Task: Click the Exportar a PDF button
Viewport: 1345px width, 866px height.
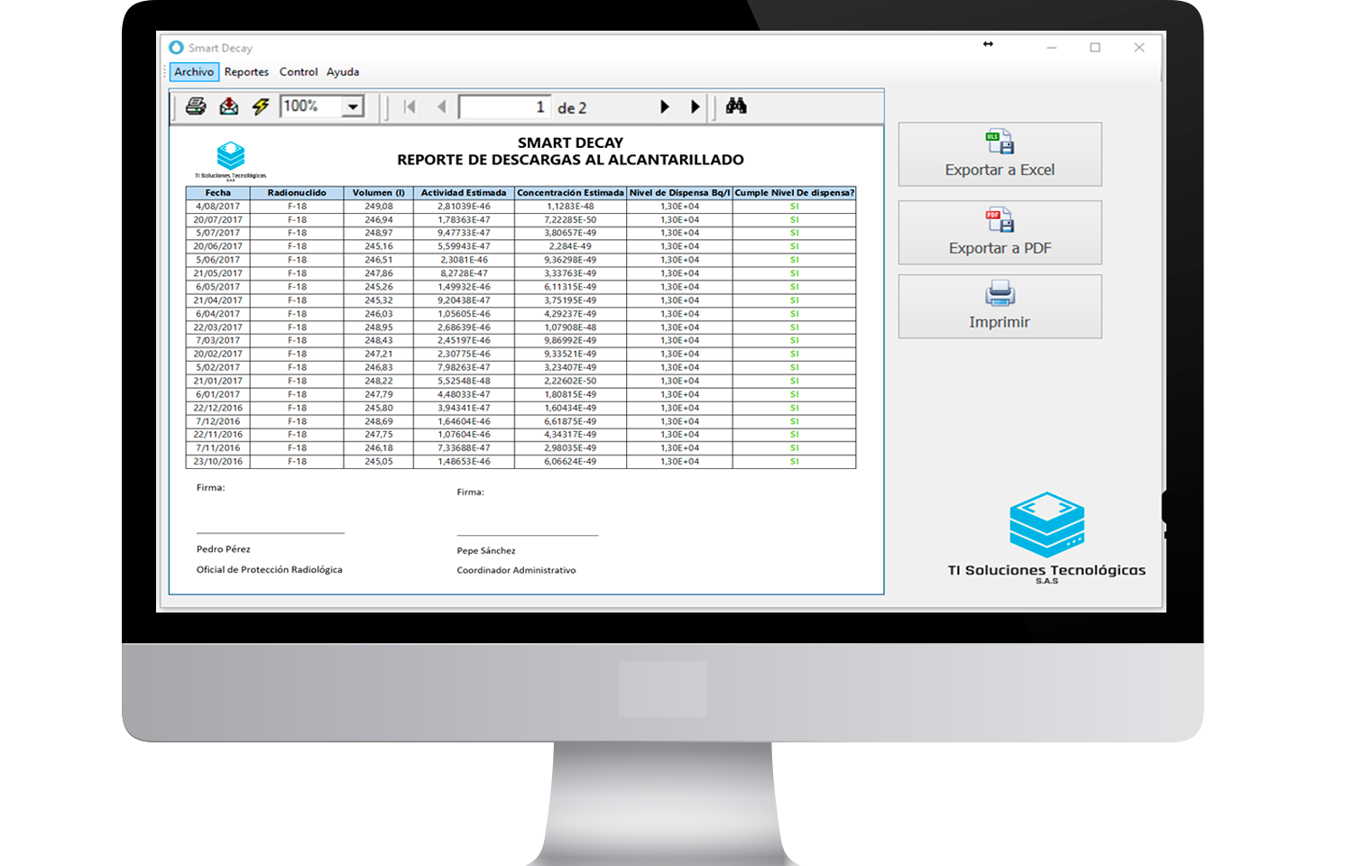Action: tap(1000, 233)
